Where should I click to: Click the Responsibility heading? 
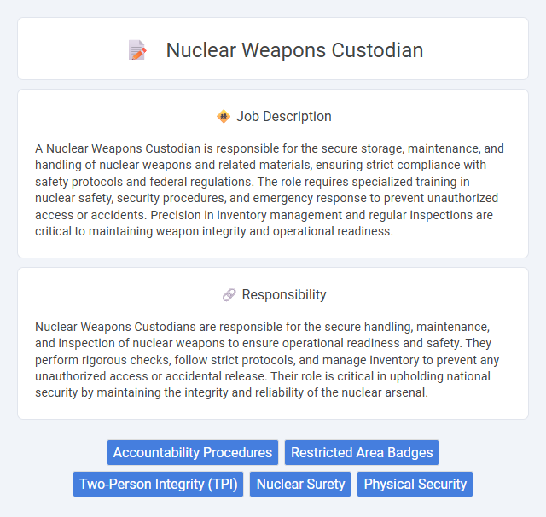coord(284,295)
